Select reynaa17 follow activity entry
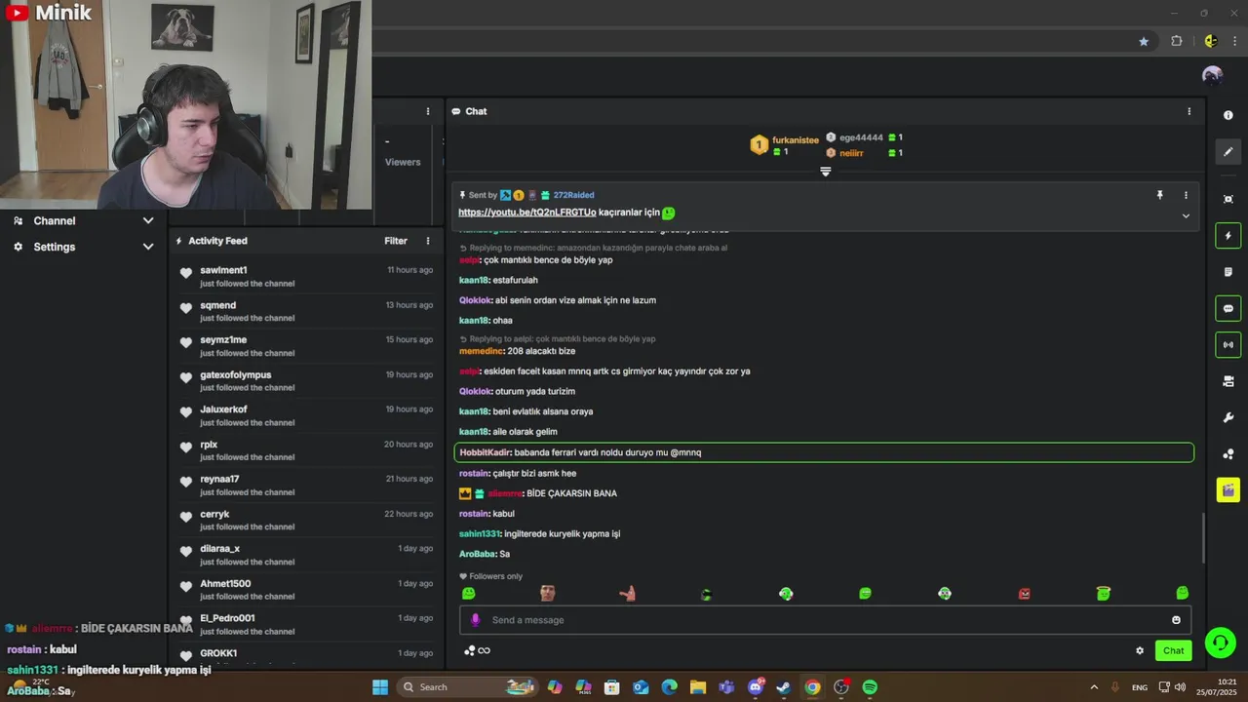The height and width of the screenshot is (702, 1248). pos(306,486)
